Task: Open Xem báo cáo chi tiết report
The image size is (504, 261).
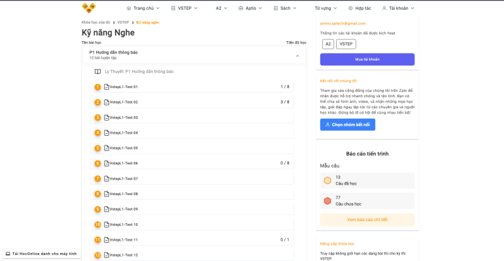Action: tap(367, 220)
